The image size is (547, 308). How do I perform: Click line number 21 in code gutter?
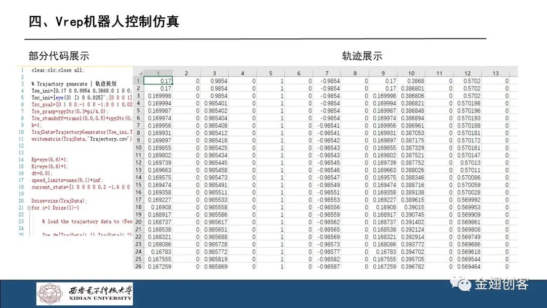tap(22, 208)
